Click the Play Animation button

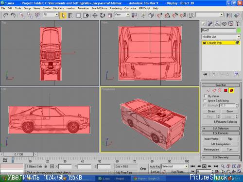pyautogui.click(x=204, y=166)
